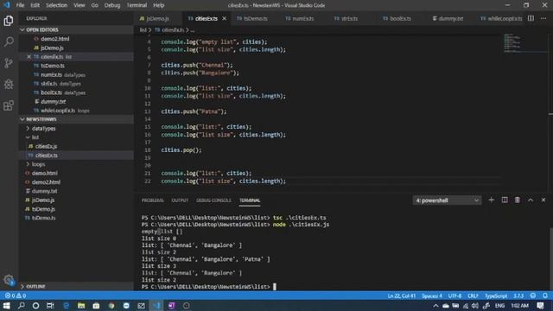Image resolution: width=553 pixels, height=311 pixels.
Task: Select the powershell terminal dropdown
Action: (447, 200)
